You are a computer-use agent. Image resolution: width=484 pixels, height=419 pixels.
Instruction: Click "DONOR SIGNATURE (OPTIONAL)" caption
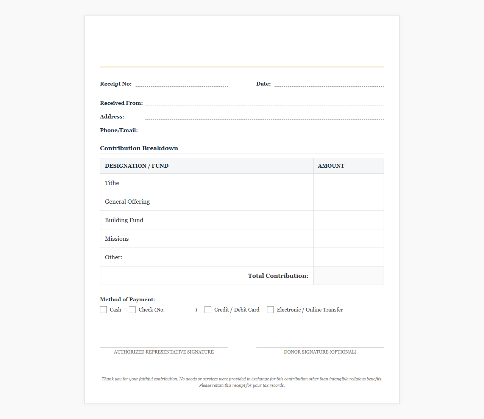click(320, 352)
